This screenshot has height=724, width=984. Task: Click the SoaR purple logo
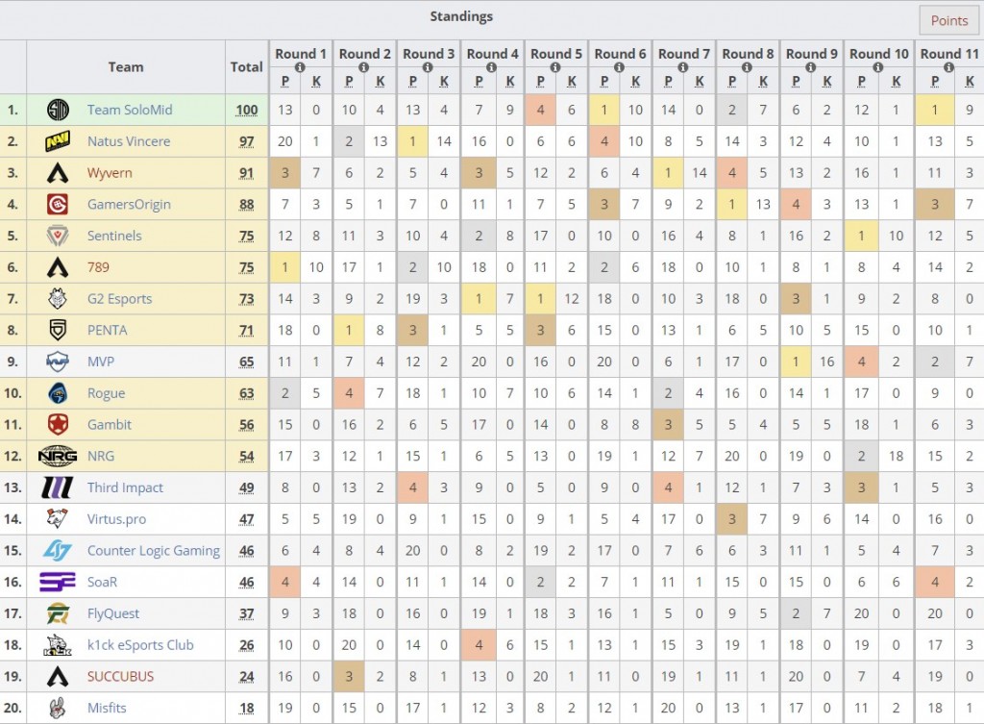pos(58,582)
